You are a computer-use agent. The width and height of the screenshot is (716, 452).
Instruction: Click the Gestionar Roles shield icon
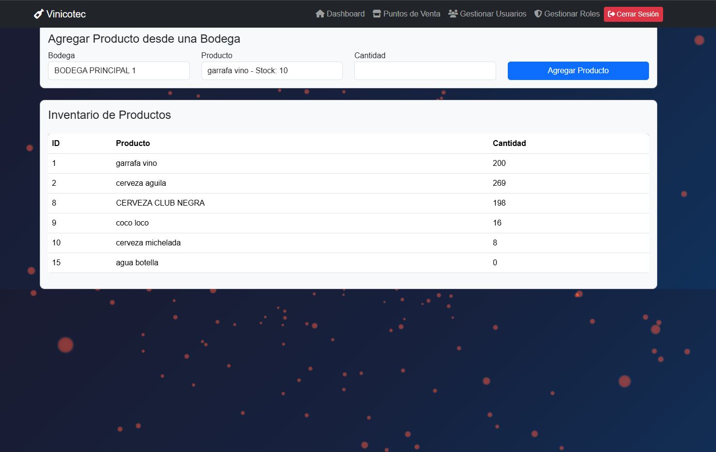point(538,14)
